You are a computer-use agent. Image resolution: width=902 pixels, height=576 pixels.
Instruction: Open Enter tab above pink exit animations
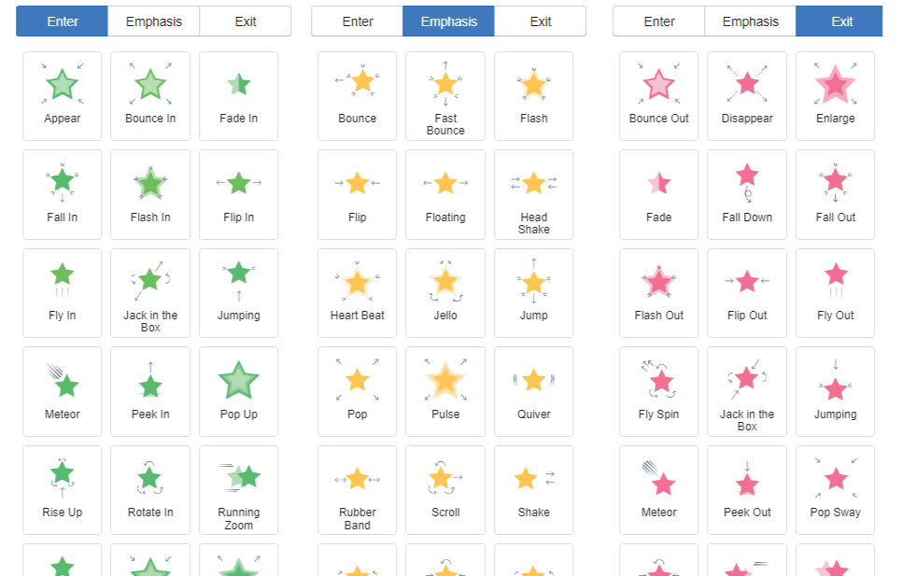click(659, 21)
